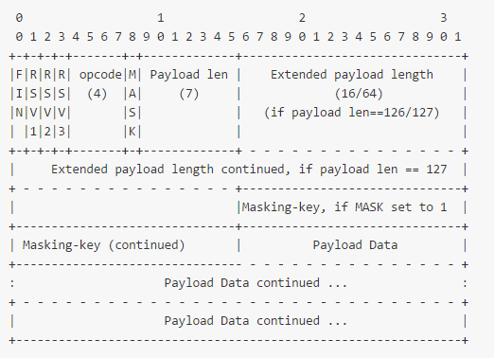Click Masking-key, if MASK set text
Image resolution: width=494 pixels, height=358 pixels.
344,207
